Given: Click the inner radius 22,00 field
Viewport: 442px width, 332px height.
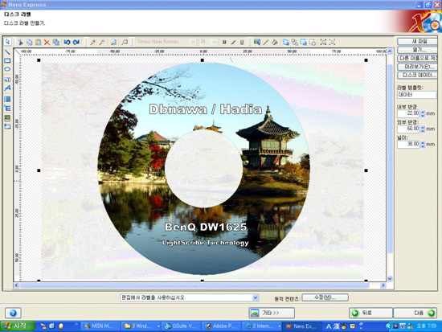Looking at the screenshot, I should pyautogui.click(x=408, y=113).
